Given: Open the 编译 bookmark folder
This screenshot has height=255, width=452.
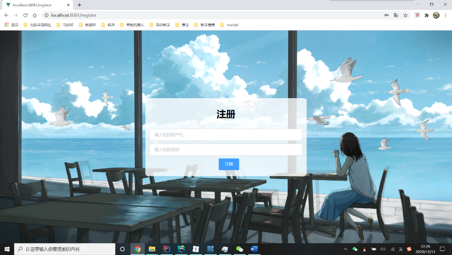Looking at the screenshot, I should tap(108, 25).
